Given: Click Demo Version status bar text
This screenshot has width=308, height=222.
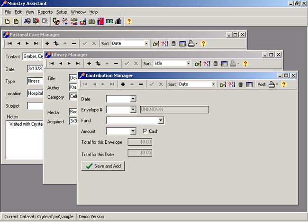Looking at the screenshot, I should click(91, 216).
